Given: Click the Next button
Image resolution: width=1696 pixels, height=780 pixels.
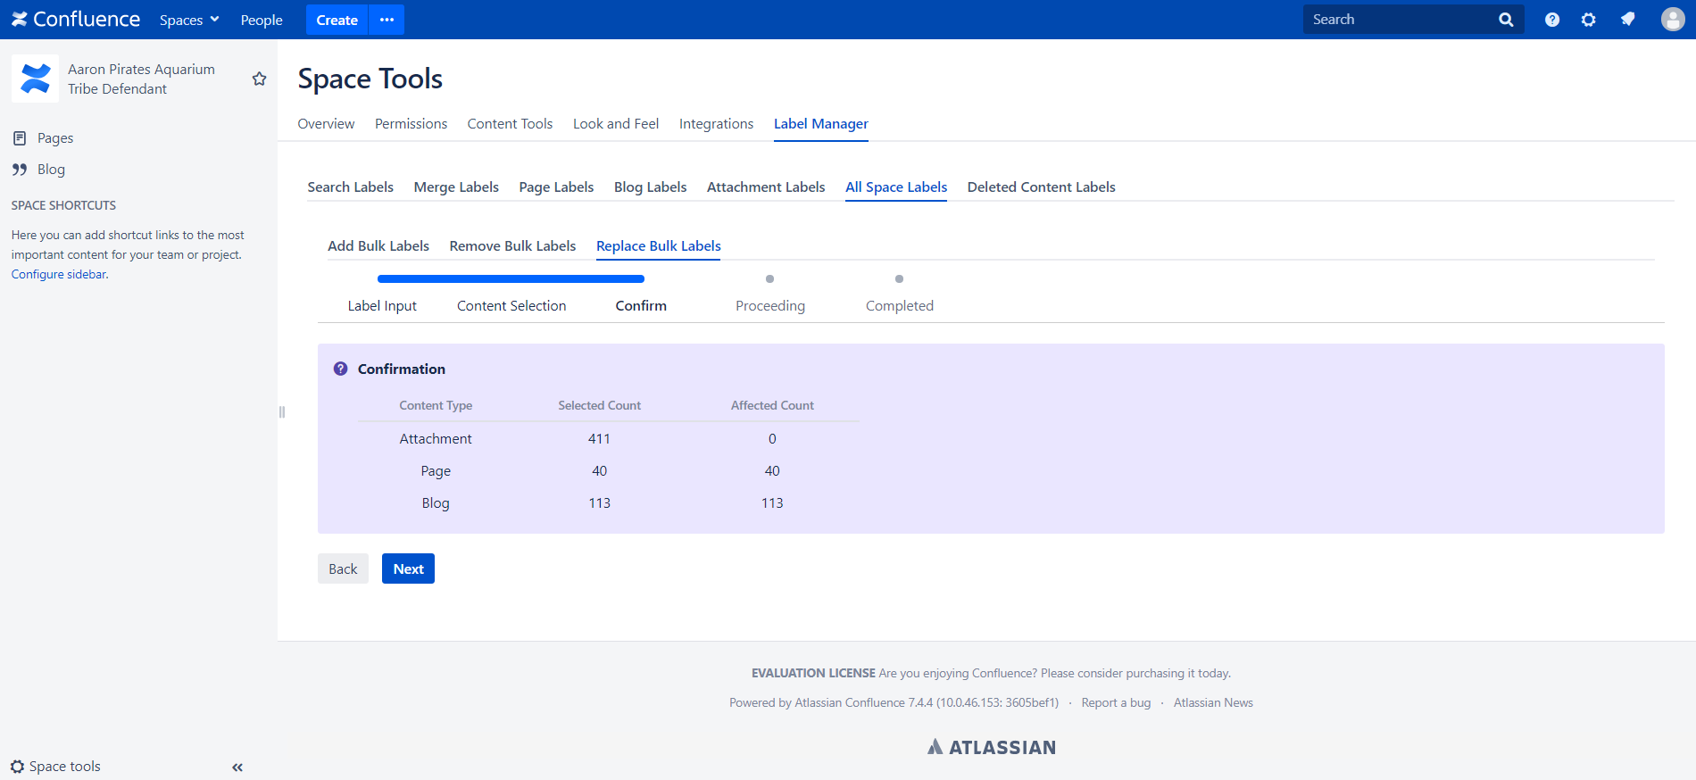Looking at the screenshot, I should click(408, 568).
